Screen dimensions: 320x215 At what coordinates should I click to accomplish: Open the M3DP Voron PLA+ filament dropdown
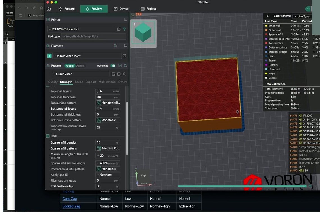[x=87, y=56]
